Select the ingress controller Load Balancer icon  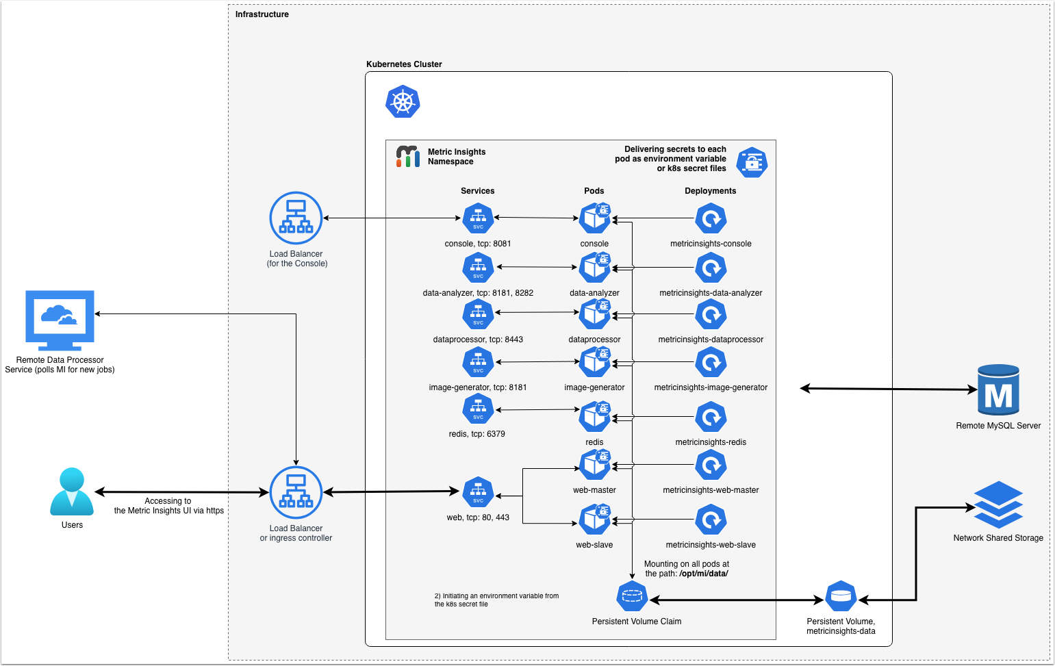pos(296,493)
